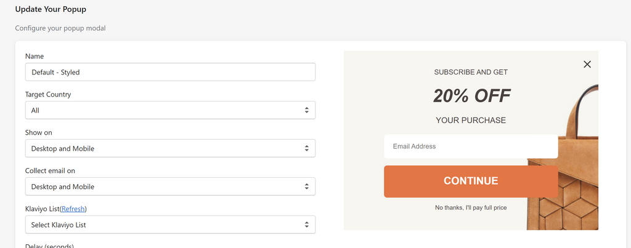Screen dimensions: 631x248
Task: Click the Name label above the first field
Action: pos(35,56)
